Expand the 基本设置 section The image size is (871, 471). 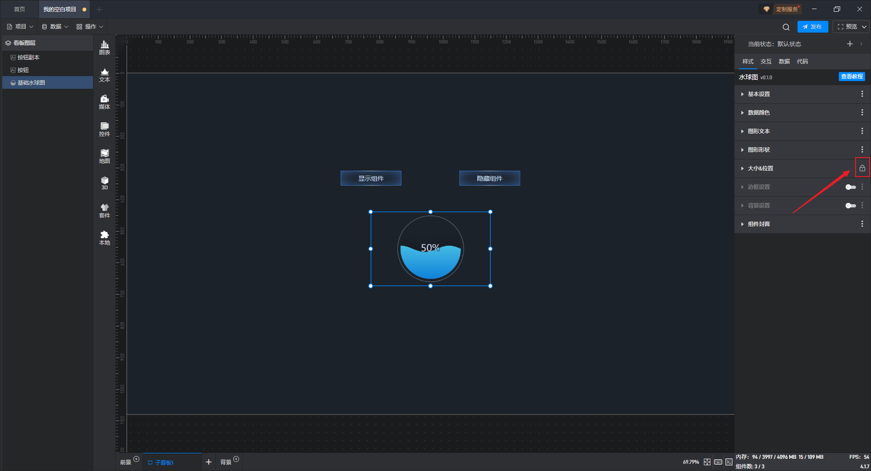point(758,94)
